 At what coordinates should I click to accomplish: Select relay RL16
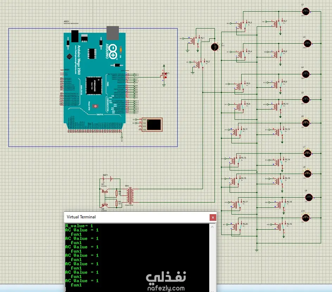279,181
